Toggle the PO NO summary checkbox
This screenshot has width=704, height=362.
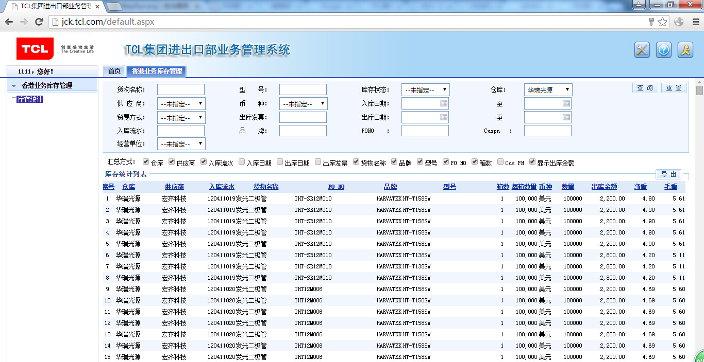point(446,162)
